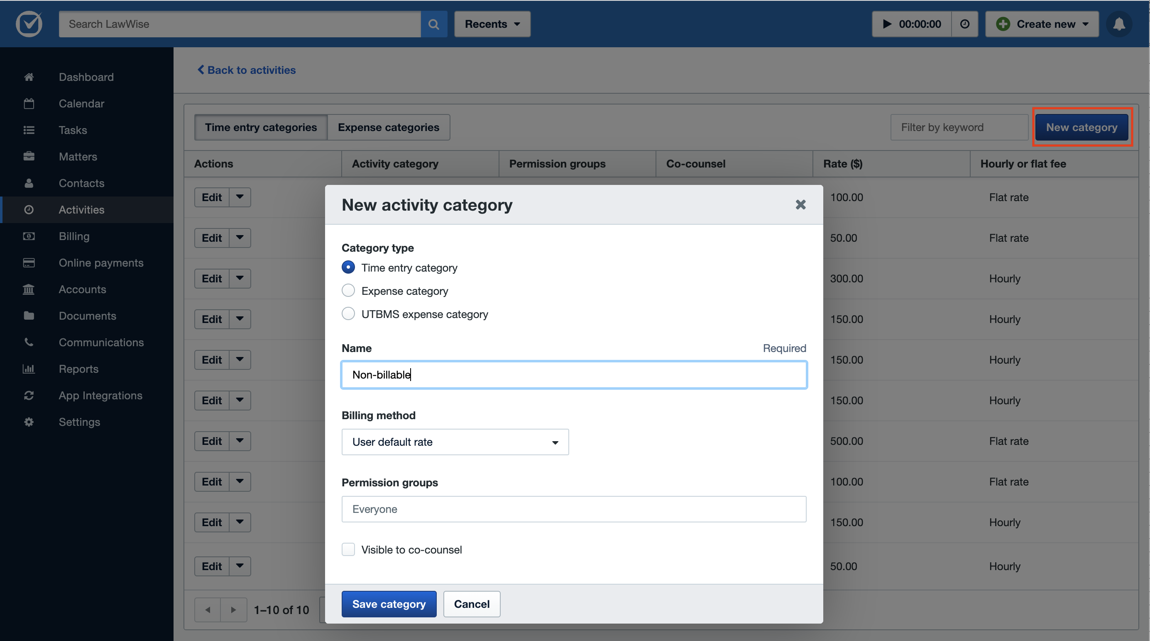1150x641 pixels.
Task: Click Edit in the 500.00 Flat rate row
Action: click(x=212, y=441)
